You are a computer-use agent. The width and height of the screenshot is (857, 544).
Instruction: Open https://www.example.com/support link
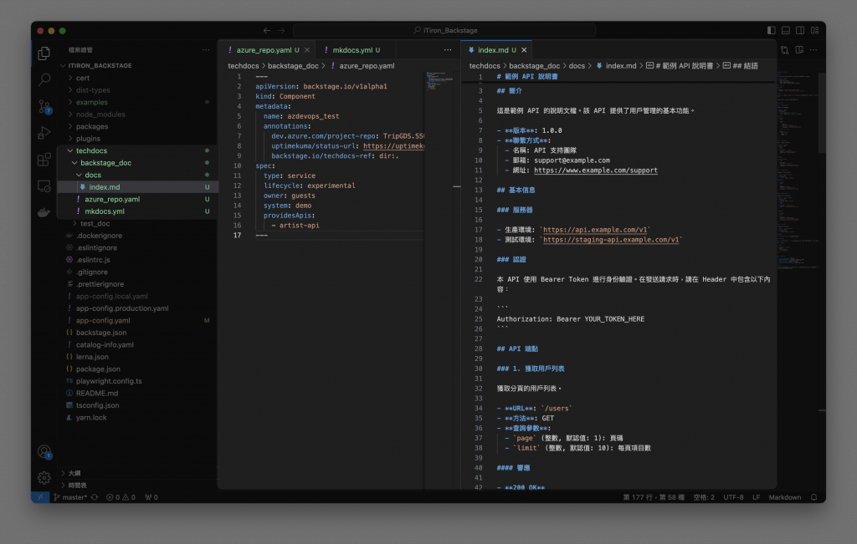click(595, 170)
